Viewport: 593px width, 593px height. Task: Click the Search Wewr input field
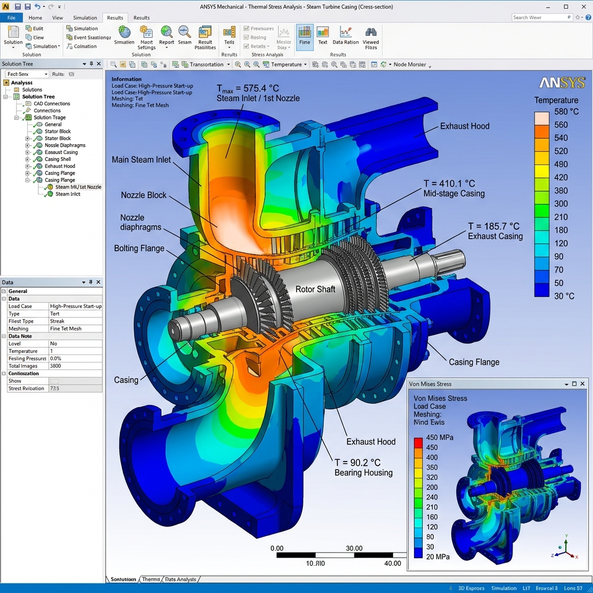pyautogui.click(x=542, y=17)
